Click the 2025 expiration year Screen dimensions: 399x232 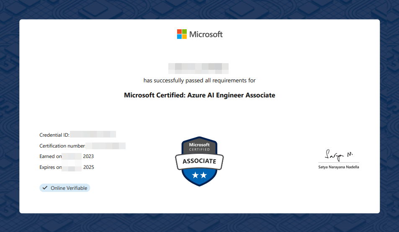click(88, 167)
